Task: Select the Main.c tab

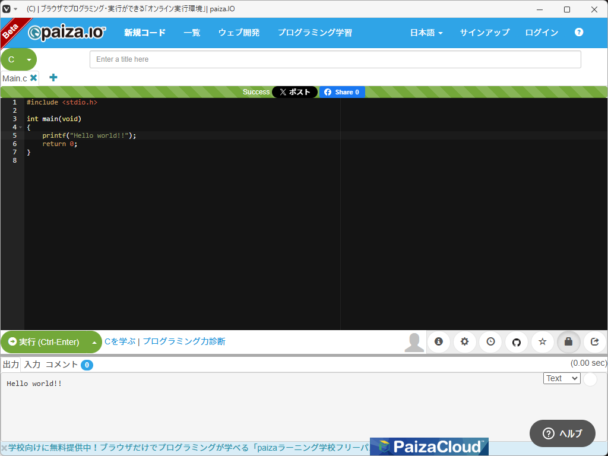Action: (15, 78)
